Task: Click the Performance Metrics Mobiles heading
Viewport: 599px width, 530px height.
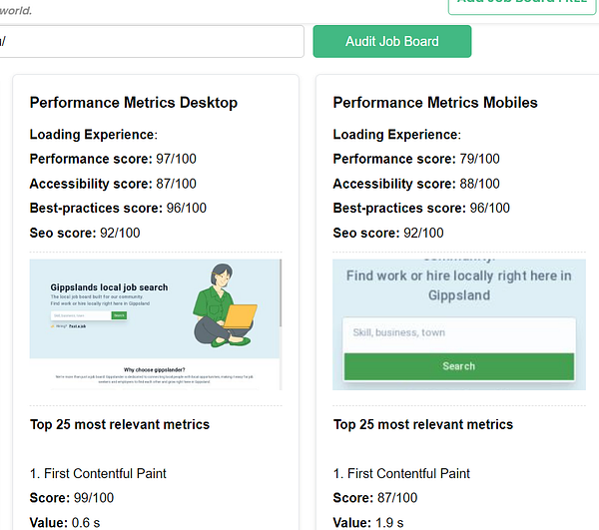Action: (435, 103)
